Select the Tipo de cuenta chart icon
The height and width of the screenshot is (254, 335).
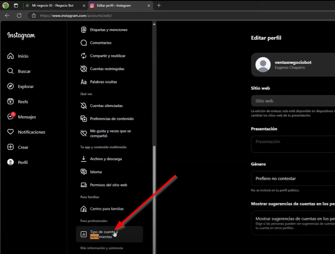pyautogui.click(x=83, y=234)
